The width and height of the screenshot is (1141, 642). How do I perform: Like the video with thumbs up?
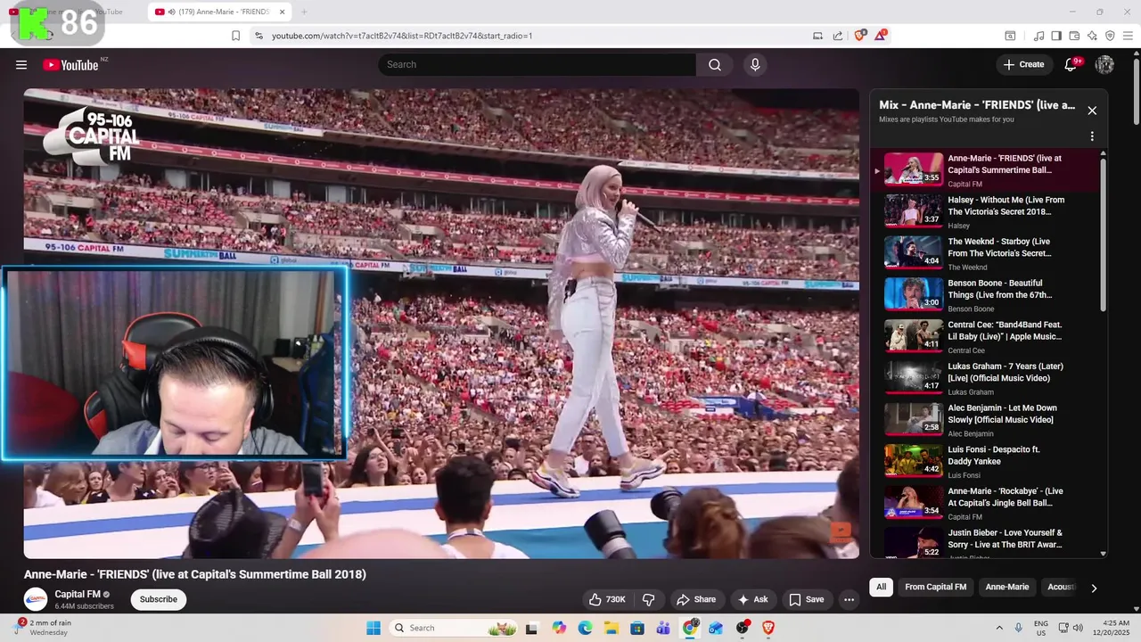point(606,599)
